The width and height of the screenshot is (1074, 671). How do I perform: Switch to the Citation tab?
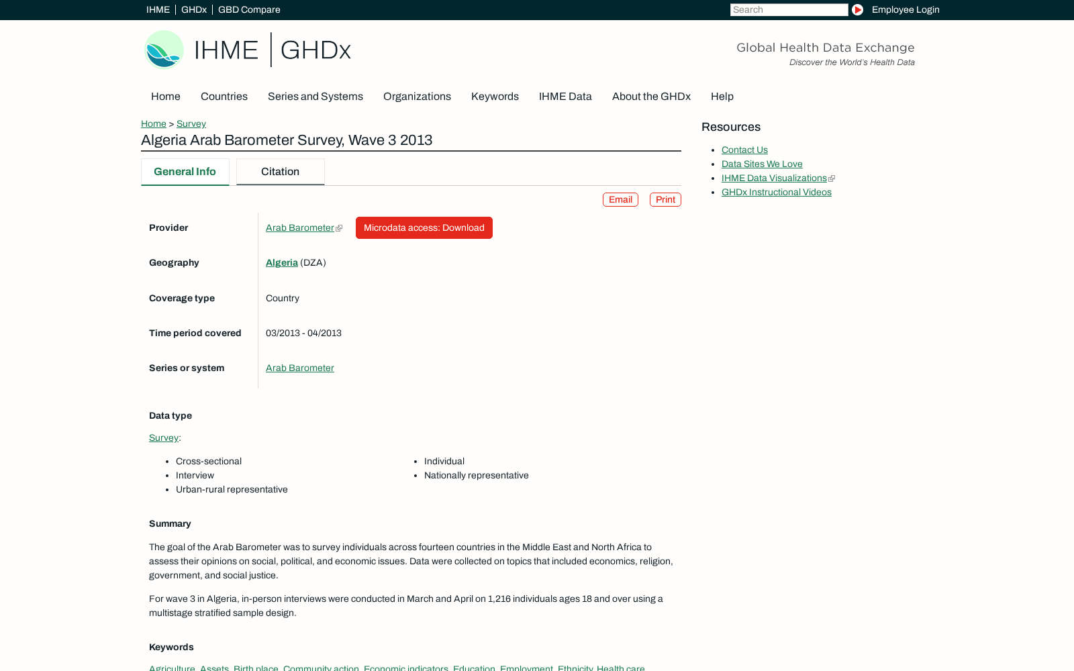[x=281, y=172]
